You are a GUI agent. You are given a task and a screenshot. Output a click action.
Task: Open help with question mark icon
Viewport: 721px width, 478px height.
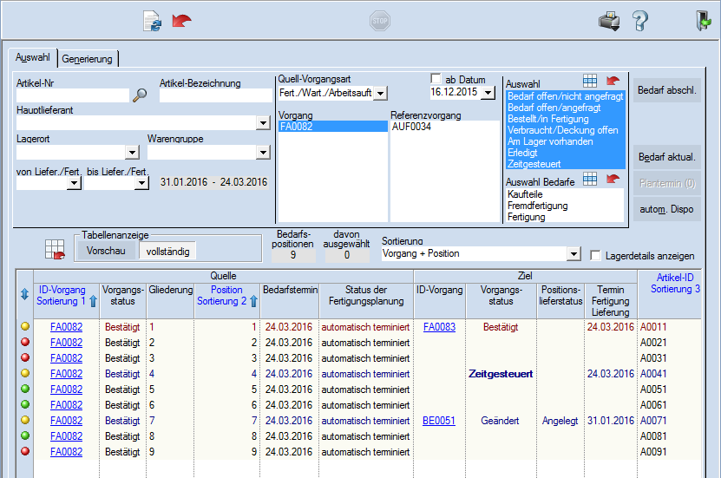coord(640,22)
